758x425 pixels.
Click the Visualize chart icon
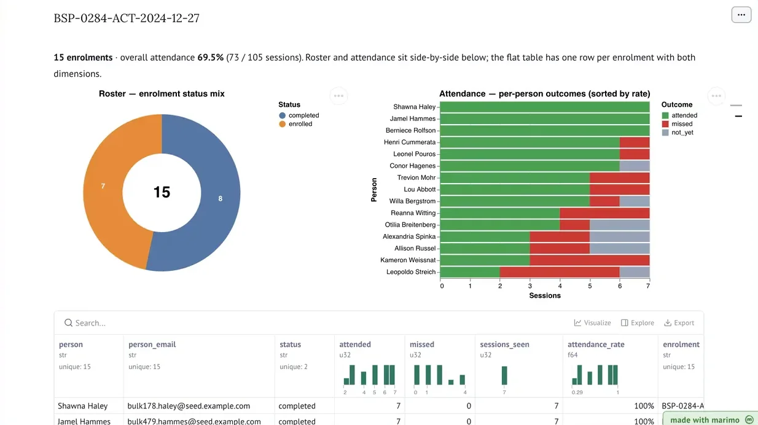click(577, 323)
